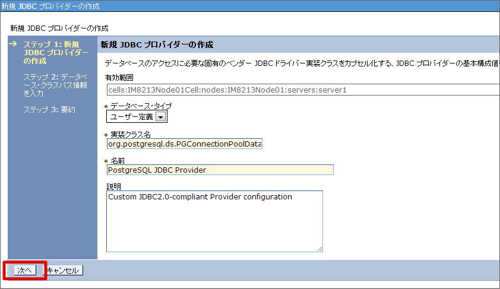Click the required asterisk beside 名前
Screen dimensions: 500x289
point(106,161)
